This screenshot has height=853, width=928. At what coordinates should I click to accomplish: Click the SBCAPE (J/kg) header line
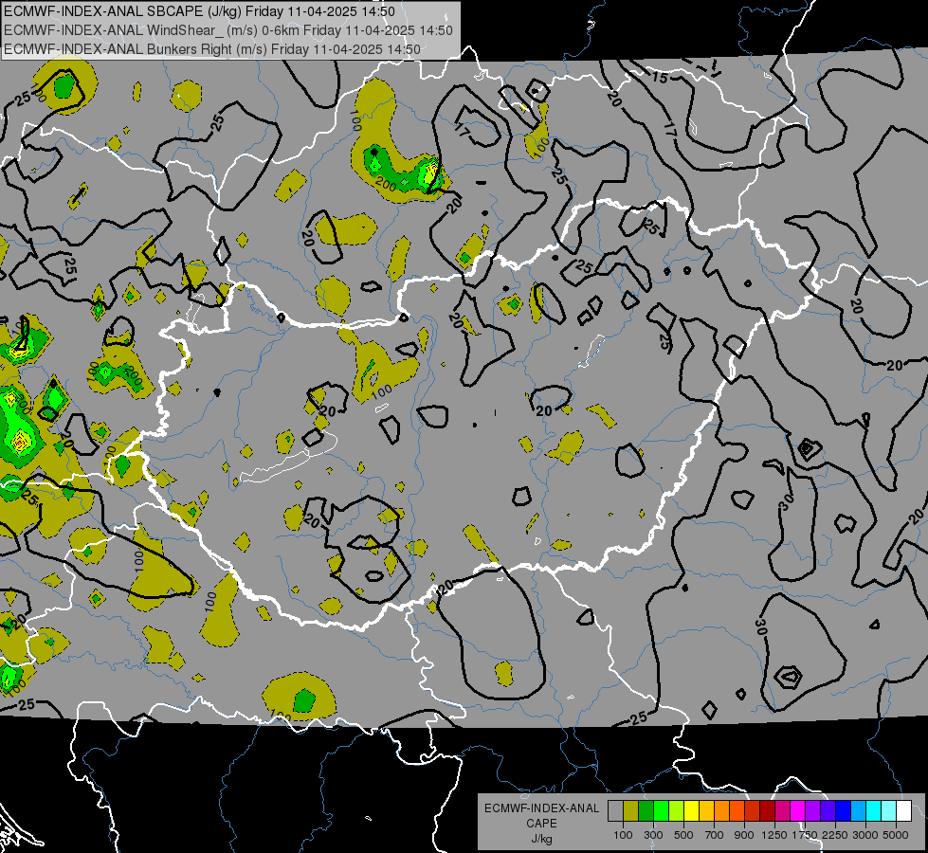(x=199, y=11)
